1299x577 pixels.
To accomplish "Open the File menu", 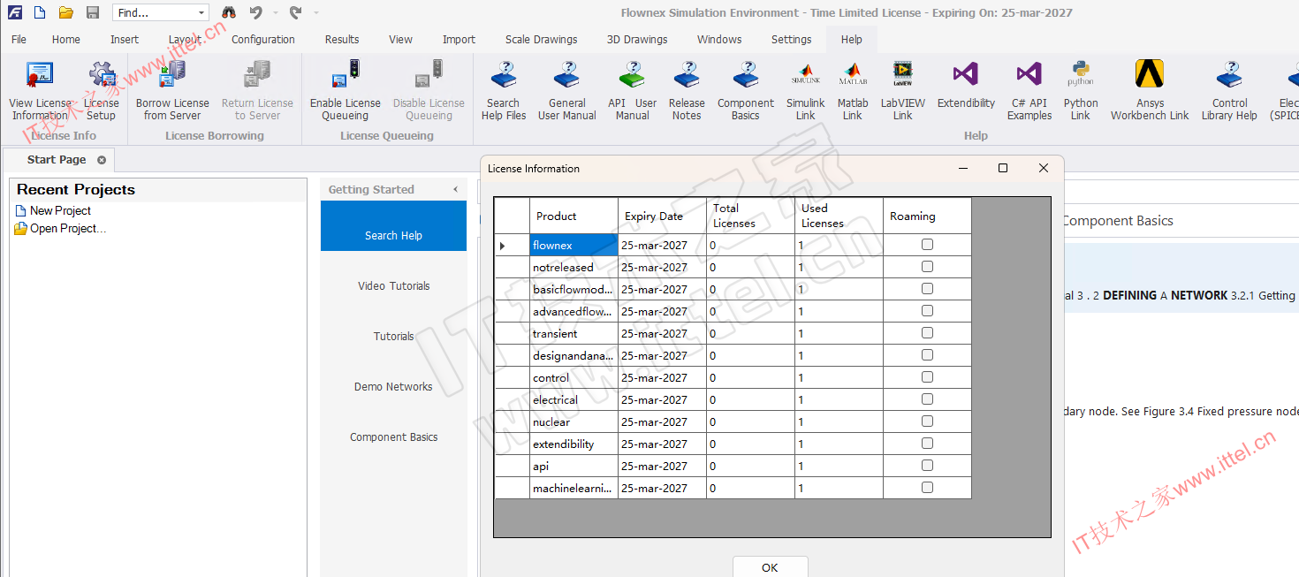I will pyautogui.click(x=19, y=39).
